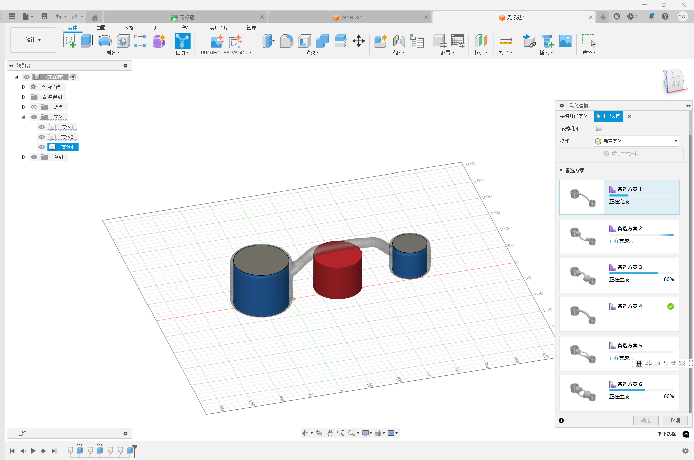Open the PROJECT SALVADOR dropdown
Viewport: 694px width, 460px height.
(226, 53)
